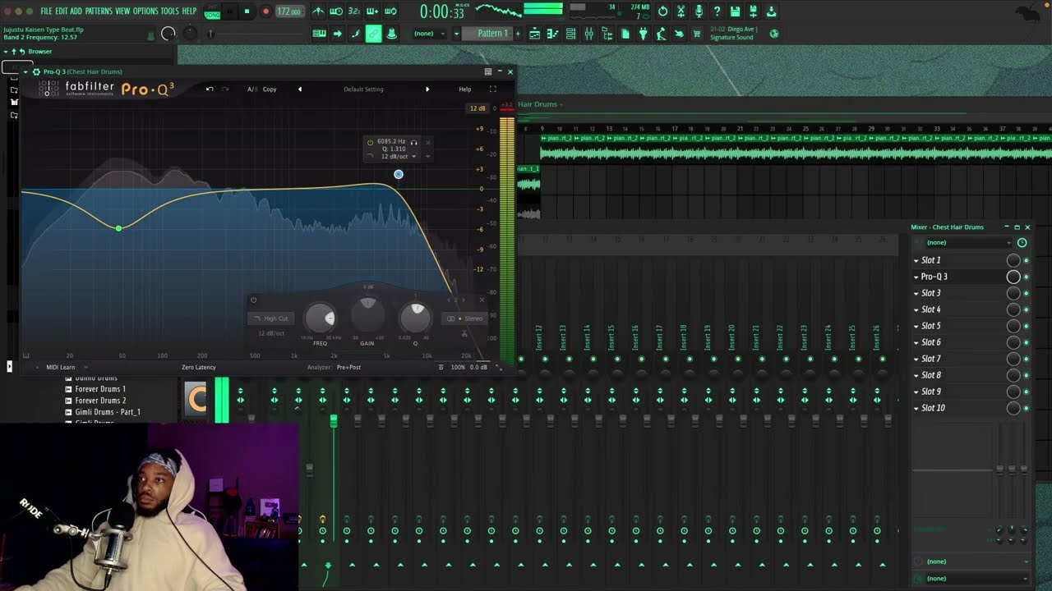Viewport: 1052px width, 591px height.
Task: Click the question mark help icon
Action: pos(717,11)
